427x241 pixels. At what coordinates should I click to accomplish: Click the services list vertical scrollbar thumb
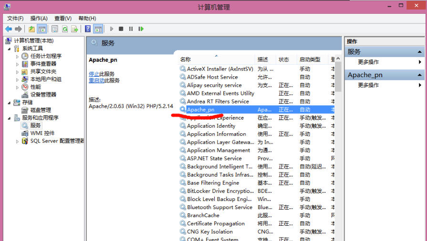(338, 77)
